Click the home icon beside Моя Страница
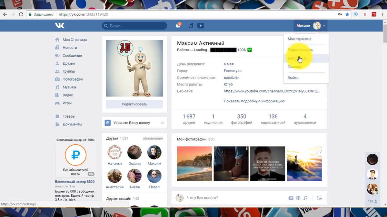This screenshot has width=387, height=217. click(57, 40)
